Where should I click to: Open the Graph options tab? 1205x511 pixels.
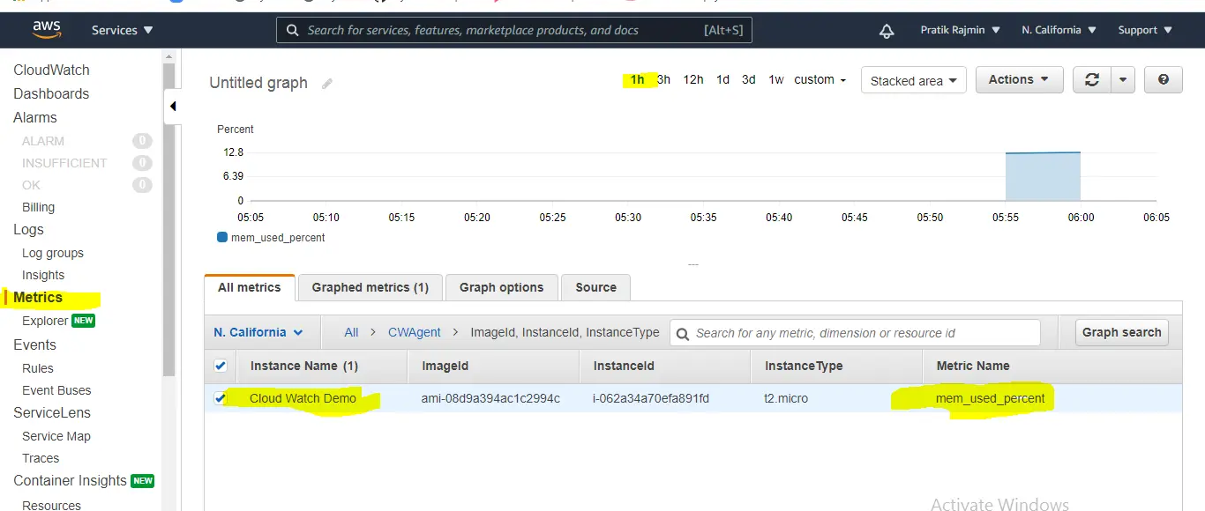click(x=501, y=287)
